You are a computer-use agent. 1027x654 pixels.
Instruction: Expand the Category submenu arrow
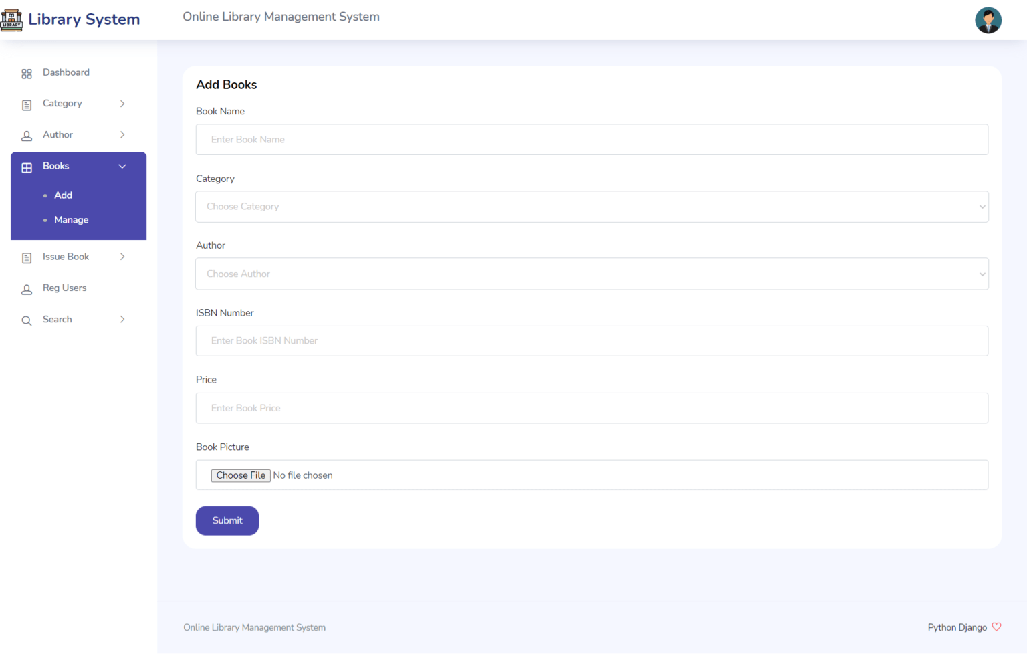point(122,104)
